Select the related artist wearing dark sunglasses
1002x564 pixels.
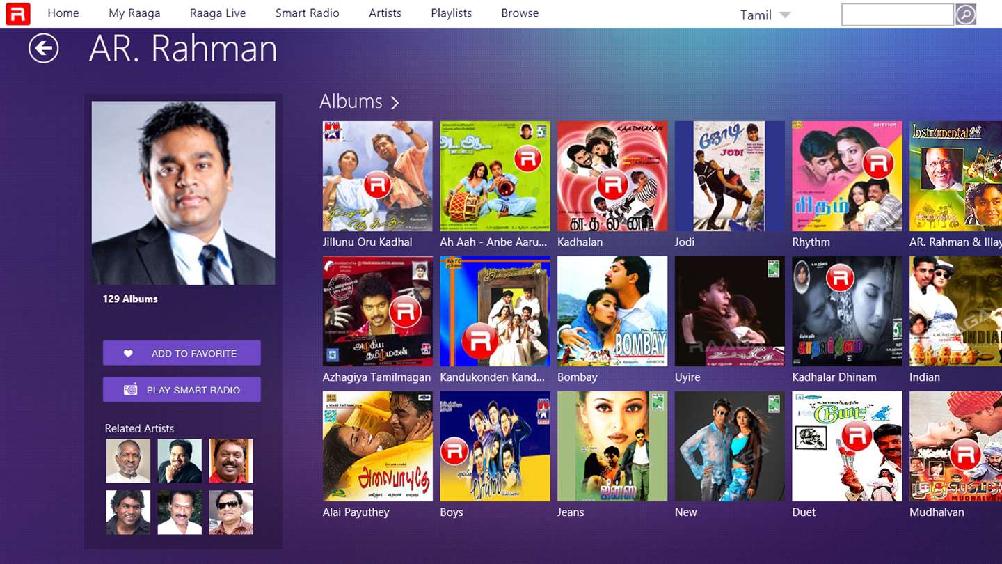(x=231, y=512)
